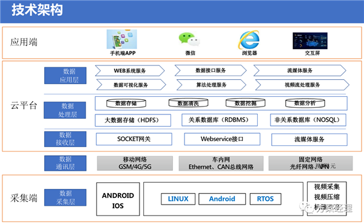The height and width of the screenshot is (224, 364).
Task: Click the 数据可视化服务 arrow shape
Action: point(131,85)
